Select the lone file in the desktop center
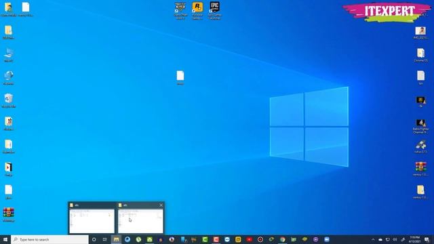This screenshot has width=434, height=244. pos(180,78)
